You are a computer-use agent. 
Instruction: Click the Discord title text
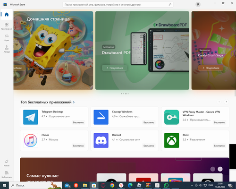click(117, 135)
